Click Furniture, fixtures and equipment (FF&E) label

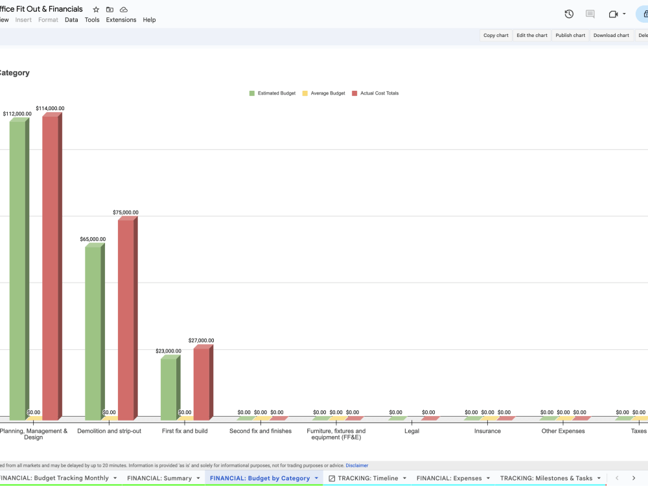[x=336, y=434]
